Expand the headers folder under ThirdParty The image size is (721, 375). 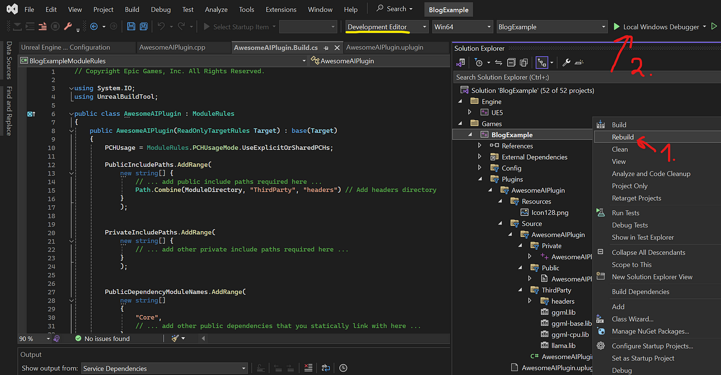[x=530, y=301]
